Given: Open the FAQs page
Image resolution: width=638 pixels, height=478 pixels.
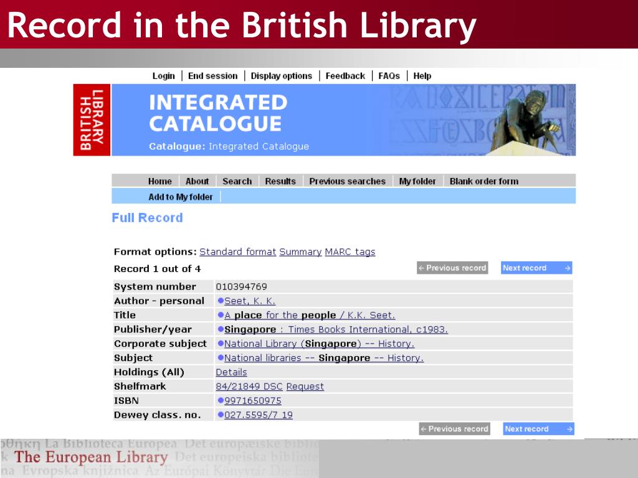Looking at the screenshot, I should 389,76.
